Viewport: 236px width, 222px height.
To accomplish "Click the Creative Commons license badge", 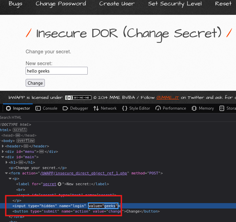I will 78,98.
